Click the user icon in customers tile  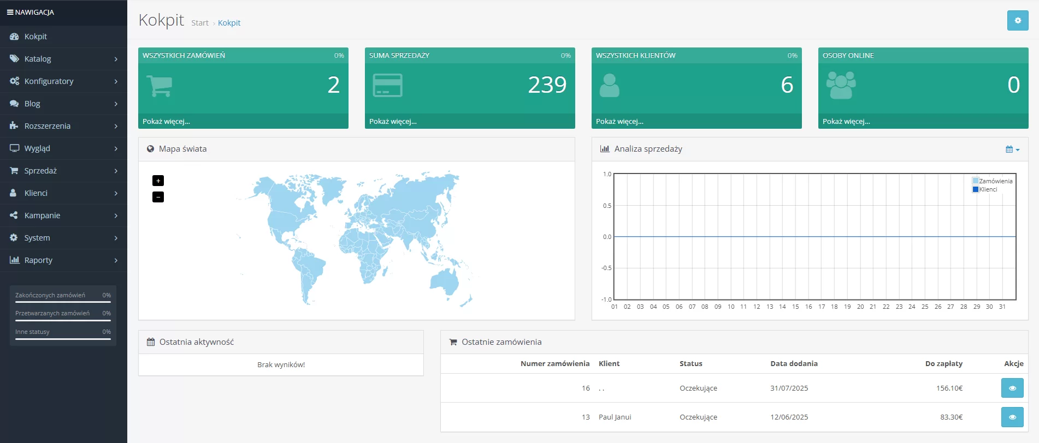coord(609,86)
